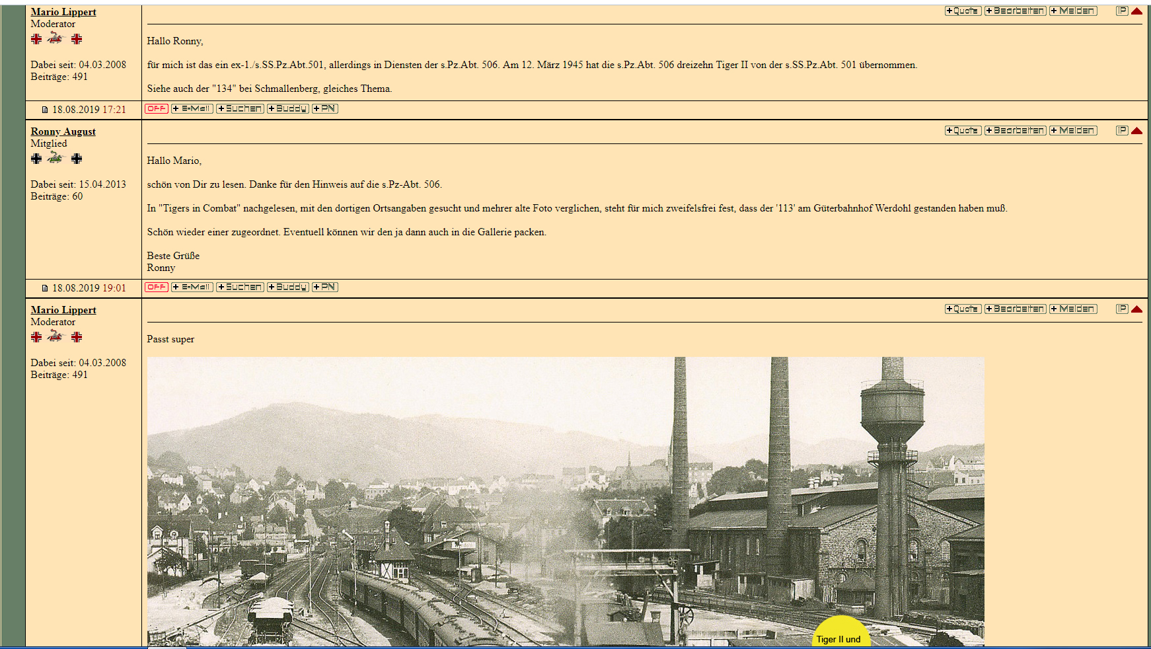Open the historic railway station photo

pos(566,502)
